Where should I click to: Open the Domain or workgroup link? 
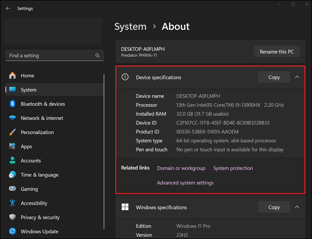click(181, 168)
